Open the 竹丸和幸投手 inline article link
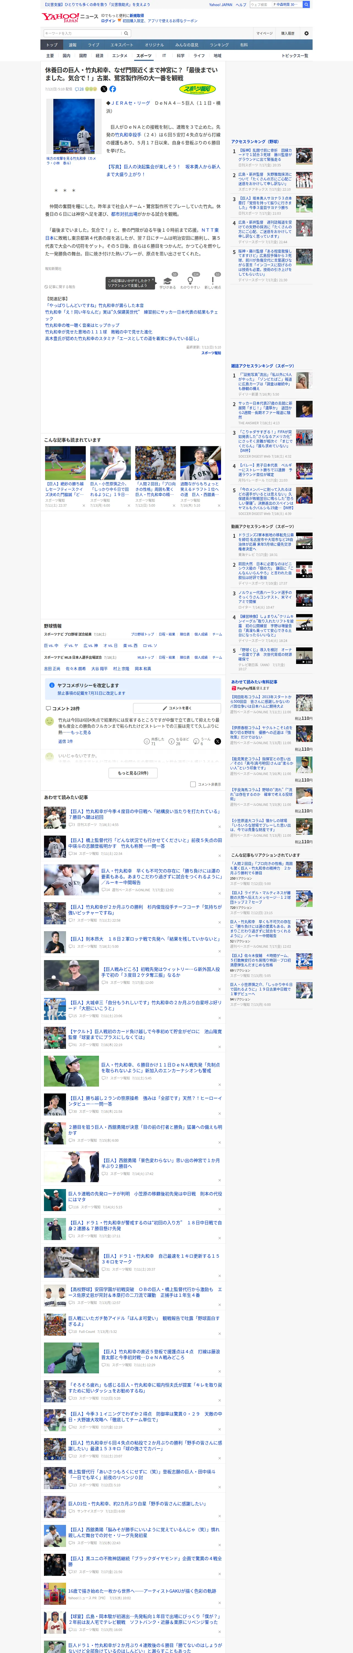 (x=128, y=135)
